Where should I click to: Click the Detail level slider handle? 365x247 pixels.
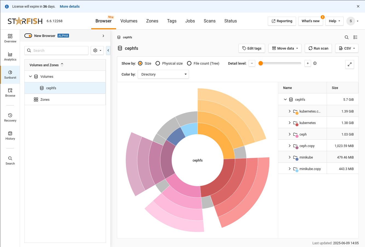(x=261, y=63)
